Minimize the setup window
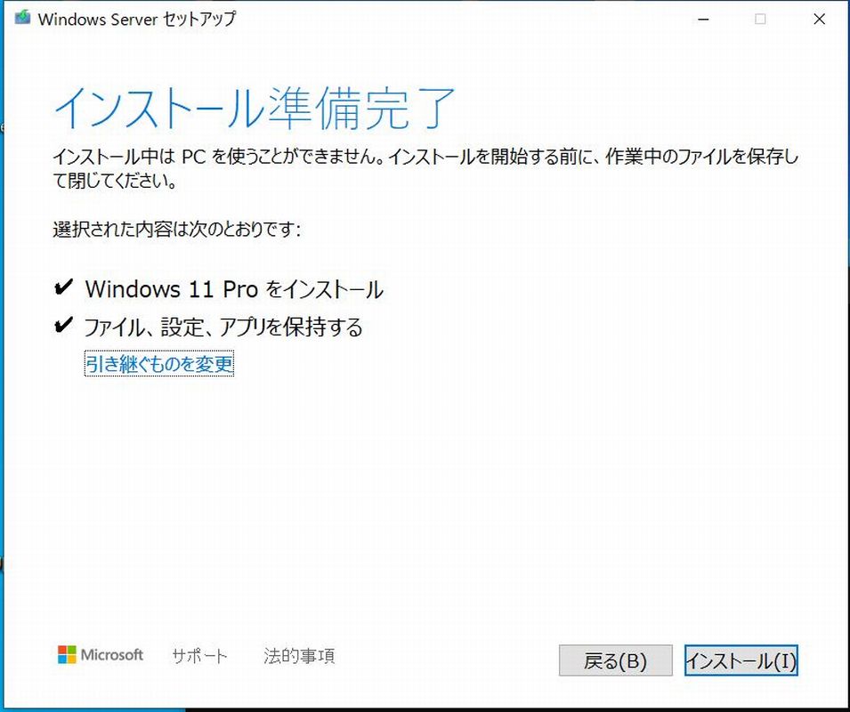 pyautogui.click(x=704, y=20)
